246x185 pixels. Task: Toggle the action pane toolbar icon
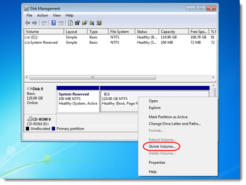tap(61, 23)
